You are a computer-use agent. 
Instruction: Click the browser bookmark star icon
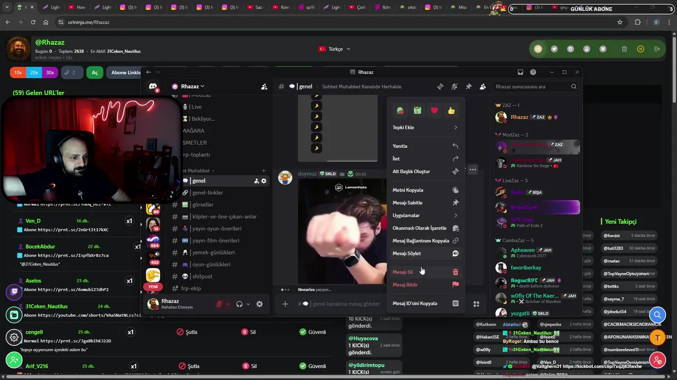[x=620, y=22]
